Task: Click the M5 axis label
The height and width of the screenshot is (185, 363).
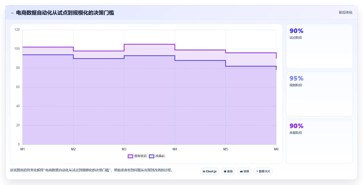Action: 226,149
